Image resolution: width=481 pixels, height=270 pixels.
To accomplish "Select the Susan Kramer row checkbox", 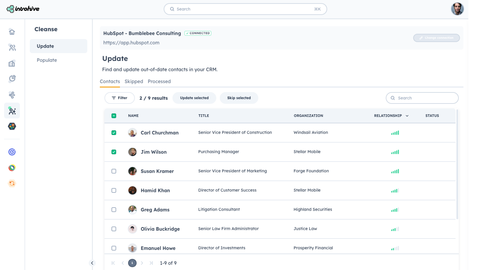I will coord(114,171).
